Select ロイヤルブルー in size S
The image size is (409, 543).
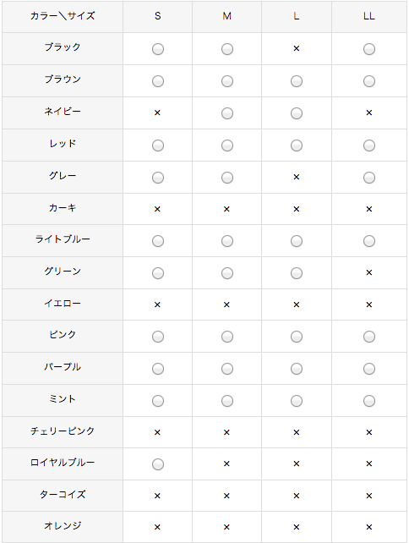click(158, 464)
